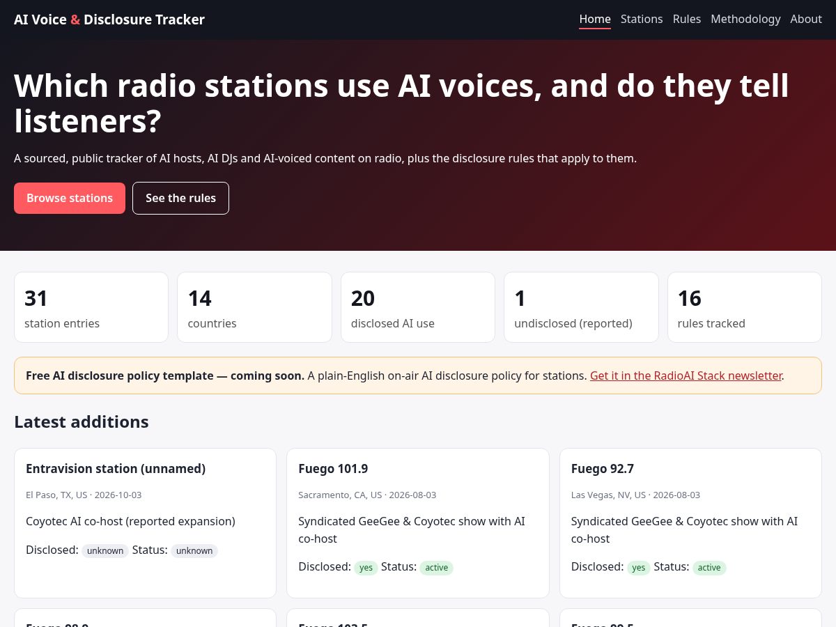
Task: Select the 16 rules tracked card
Action: [x=745, y=307]
